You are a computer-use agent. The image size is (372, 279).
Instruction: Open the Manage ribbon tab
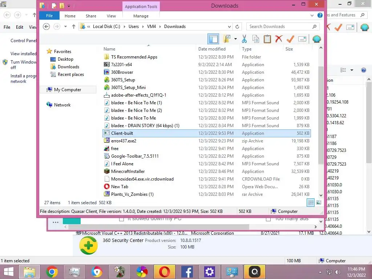(x=141, y=16)
